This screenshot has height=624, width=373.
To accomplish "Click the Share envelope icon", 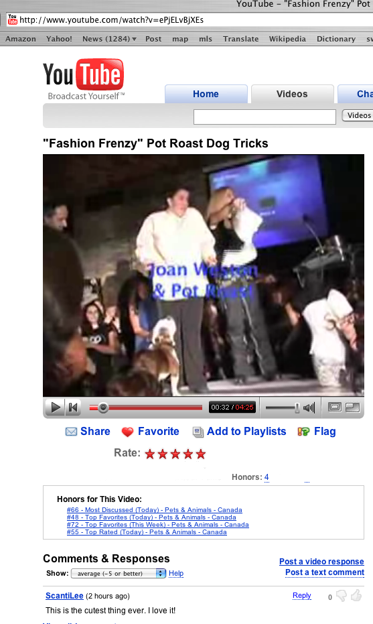I will (x=71, y=432).
